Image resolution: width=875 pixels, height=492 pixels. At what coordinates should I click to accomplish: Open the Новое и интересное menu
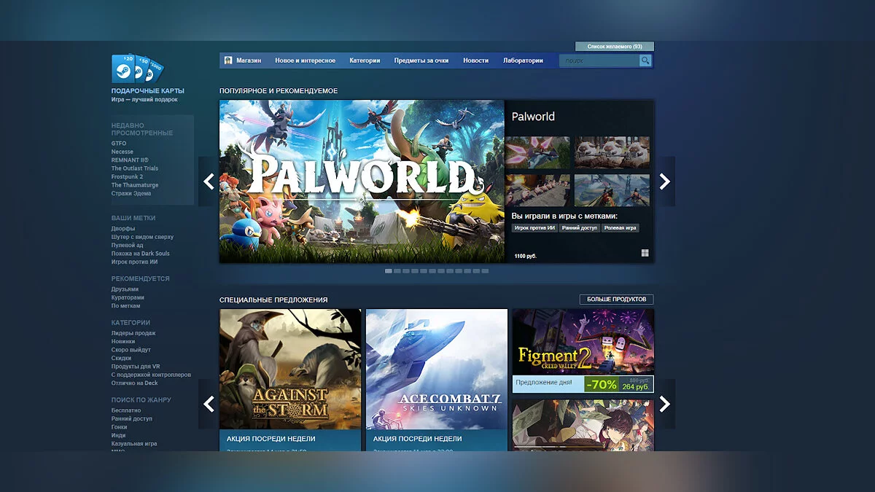[x=305, y=60]
